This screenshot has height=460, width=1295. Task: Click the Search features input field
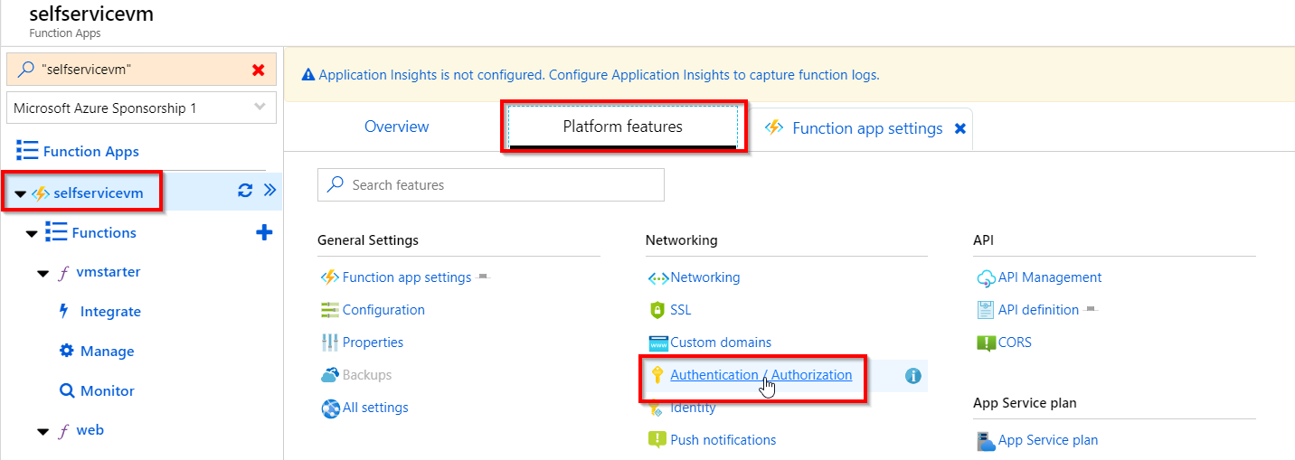[491, 184]
